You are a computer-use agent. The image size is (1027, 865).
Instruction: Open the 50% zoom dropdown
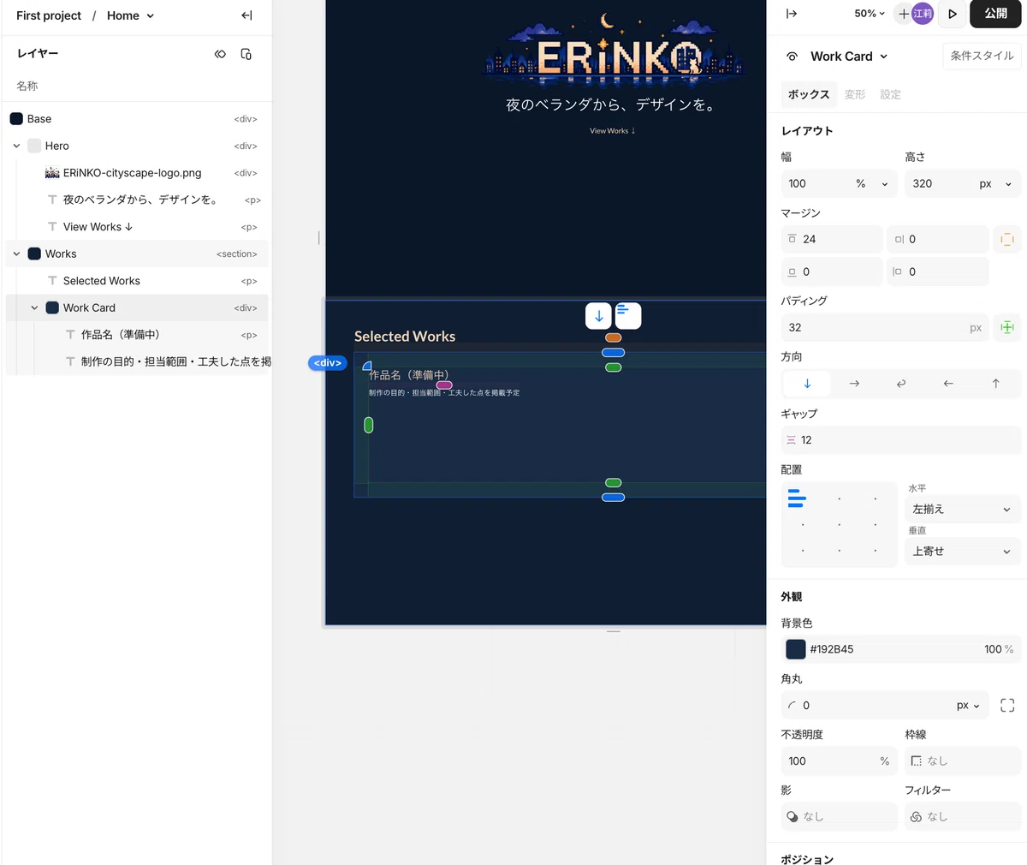tap(870, 14)
